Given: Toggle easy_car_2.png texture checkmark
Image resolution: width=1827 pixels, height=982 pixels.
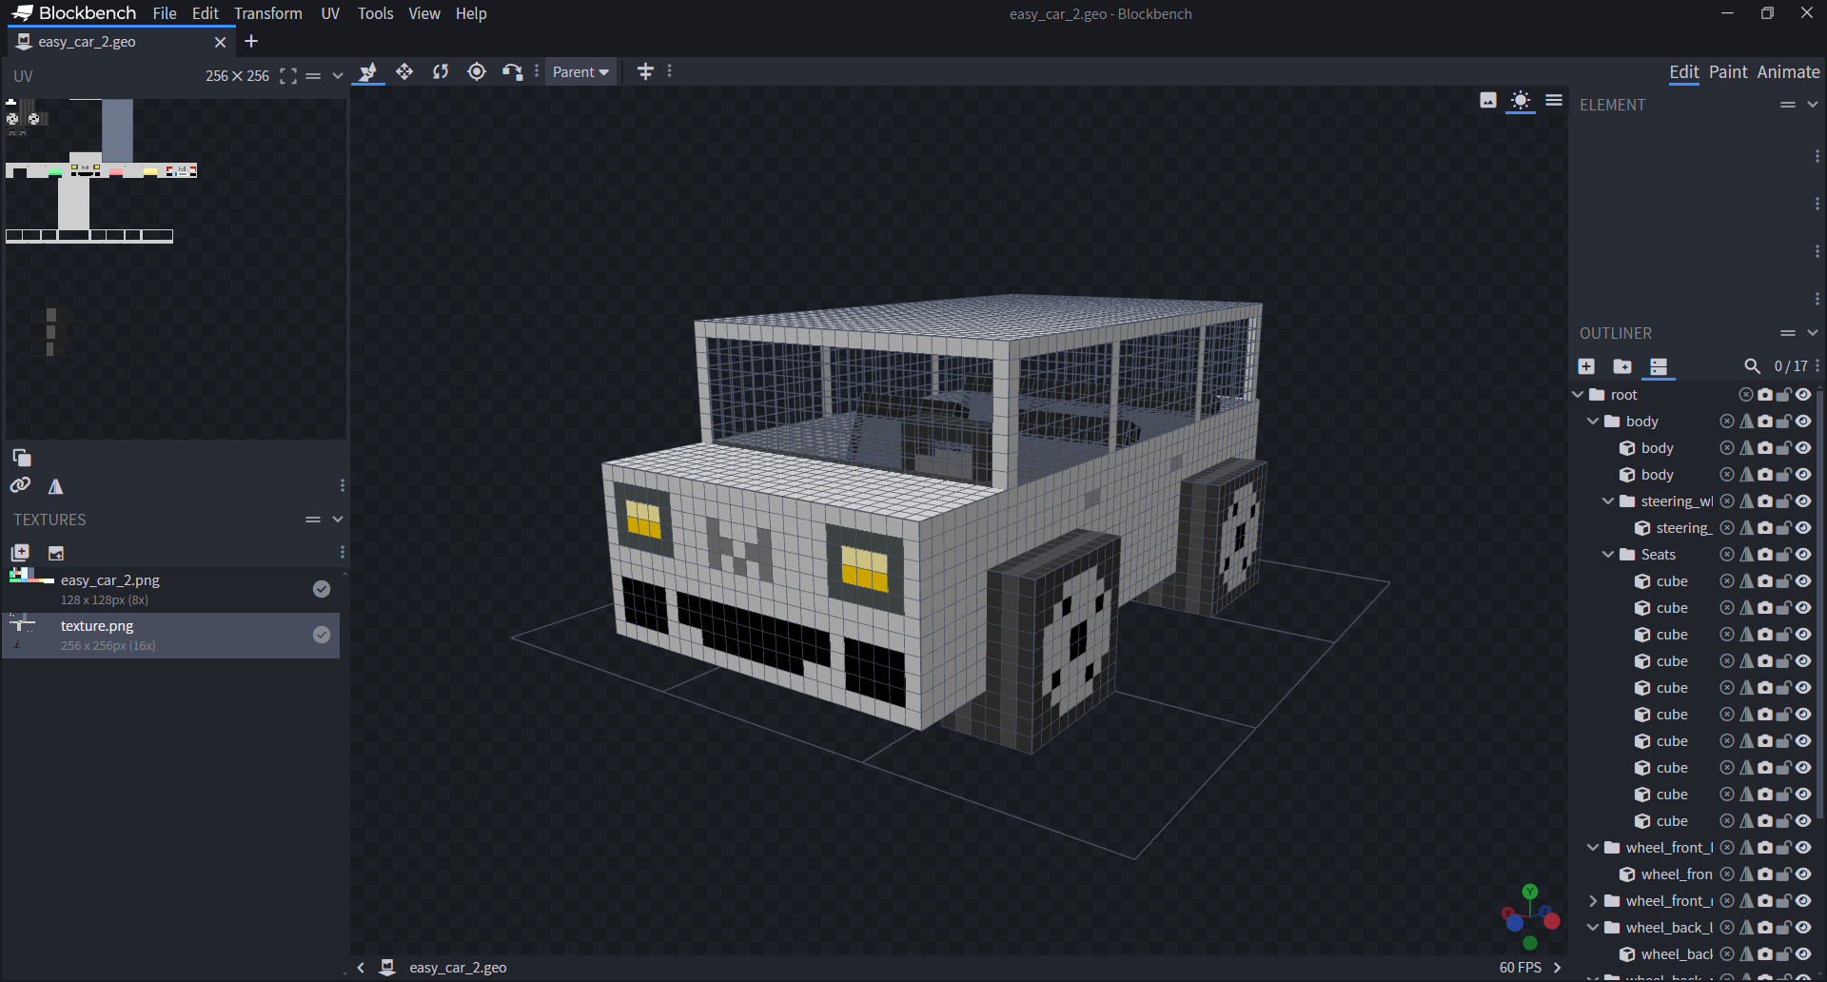Looking at the screenshot, I should click(x=322, y=589).
